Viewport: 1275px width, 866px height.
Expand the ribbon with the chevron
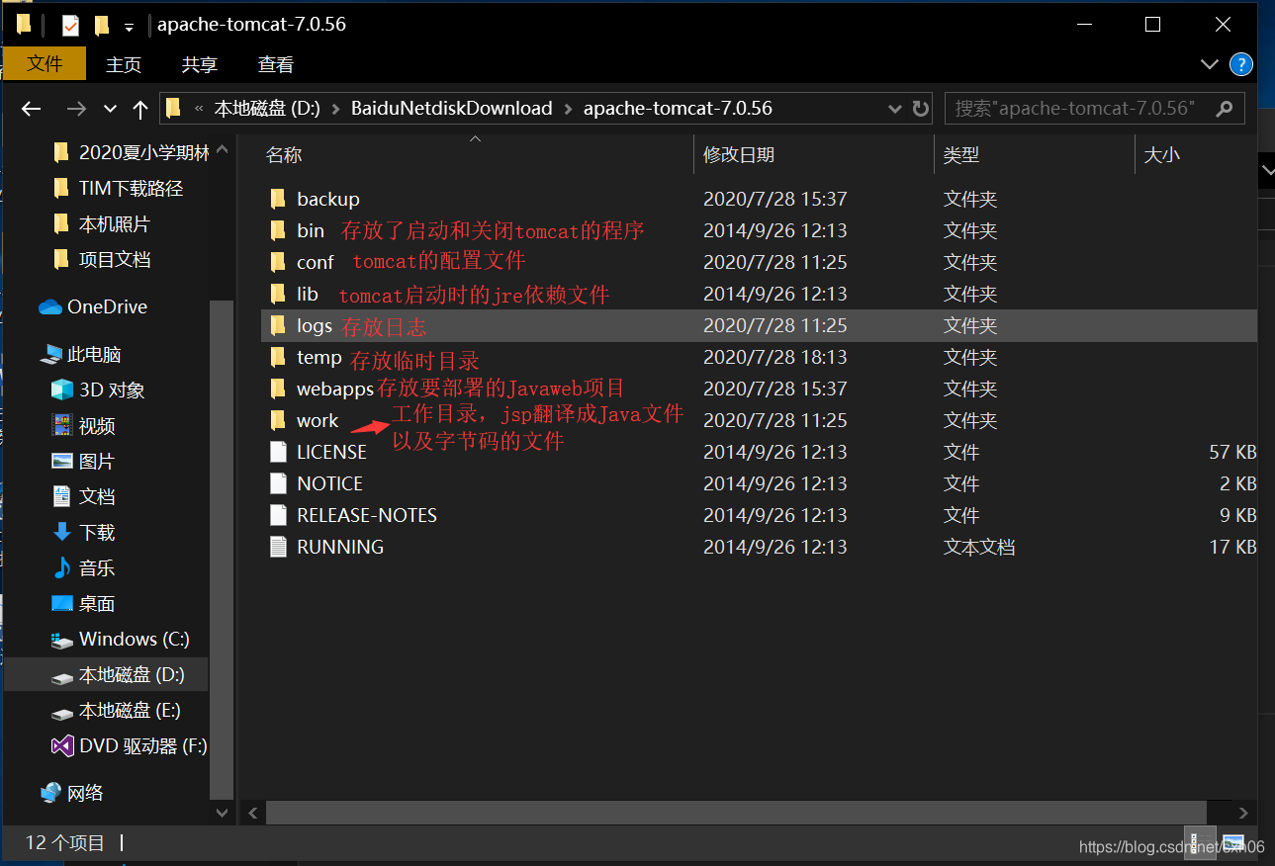[x=1209, y=64]
